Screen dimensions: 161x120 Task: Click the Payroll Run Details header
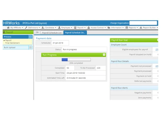134,61
